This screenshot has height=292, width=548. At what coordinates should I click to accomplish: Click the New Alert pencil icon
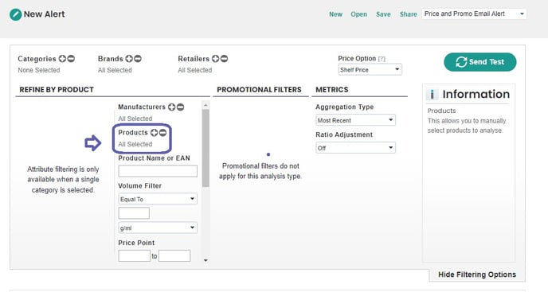15,14
